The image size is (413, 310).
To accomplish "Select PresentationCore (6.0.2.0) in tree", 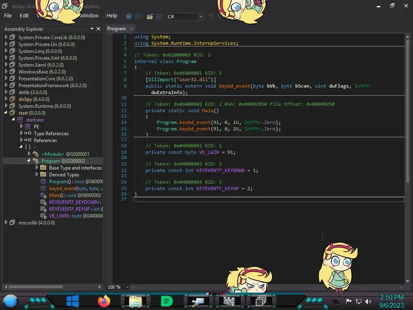I will click(x=46, y=78).
